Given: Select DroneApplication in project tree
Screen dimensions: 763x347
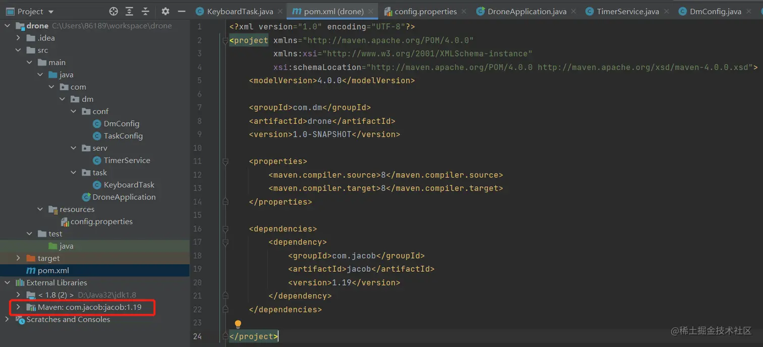Looking at the screenshot, I should coord(119,197).
